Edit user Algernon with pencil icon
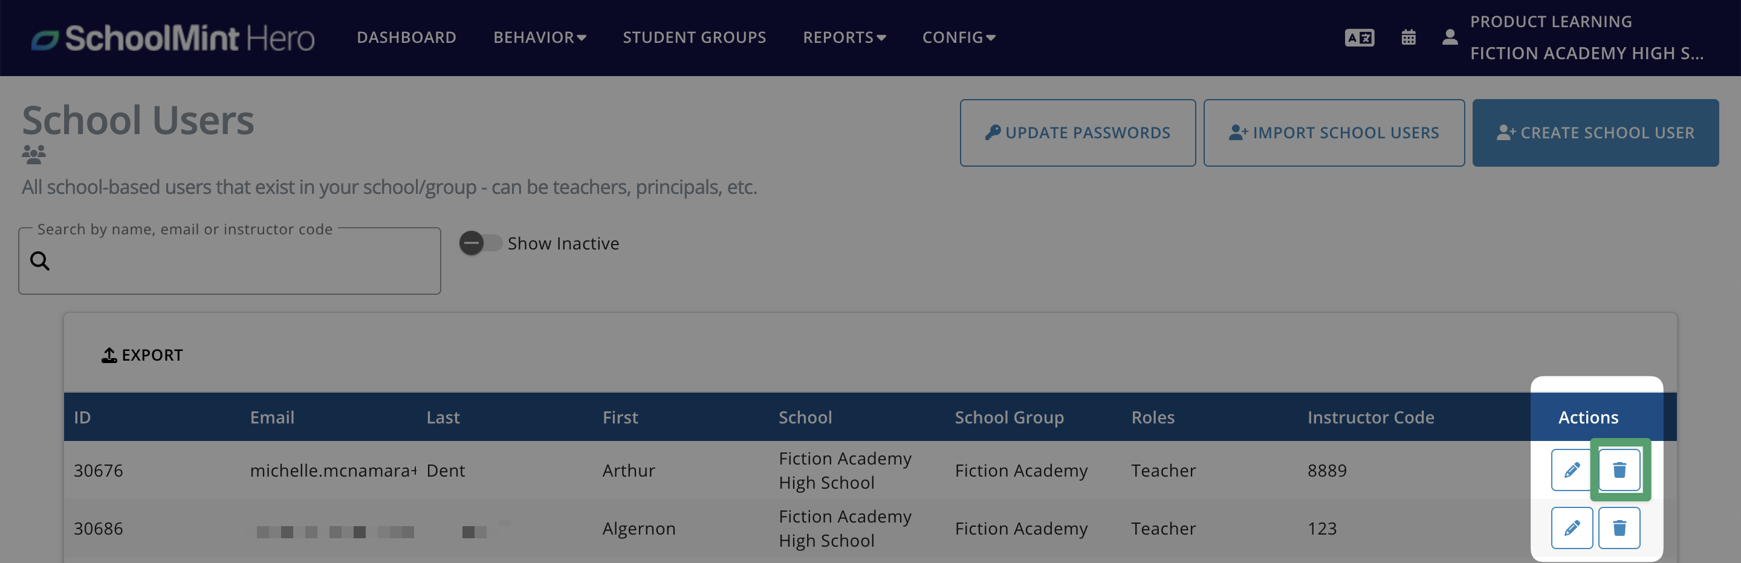This screenshot has width=1741, height=563. tap(1571, 528)
